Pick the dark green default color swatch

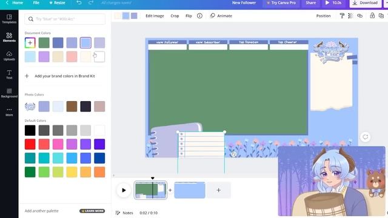[30, 172]
